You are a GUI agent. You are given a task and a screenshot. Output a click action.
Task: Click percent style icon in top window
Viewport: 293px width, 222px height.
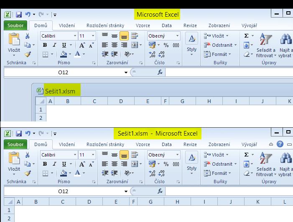[166, 45]
